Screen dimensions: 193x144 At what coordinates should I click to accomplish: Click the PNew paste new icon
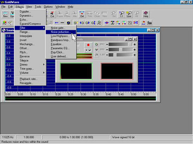click(67, 14)
